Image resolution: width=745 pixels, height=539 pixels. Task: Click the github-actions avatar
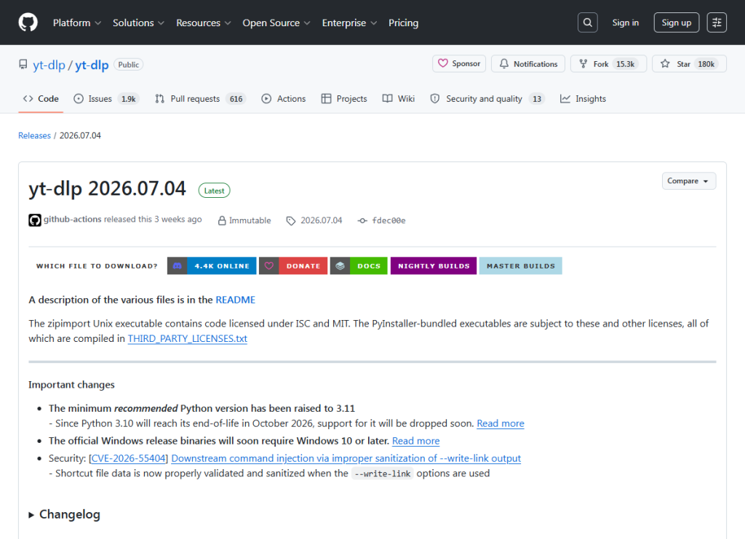click(35, 220)
